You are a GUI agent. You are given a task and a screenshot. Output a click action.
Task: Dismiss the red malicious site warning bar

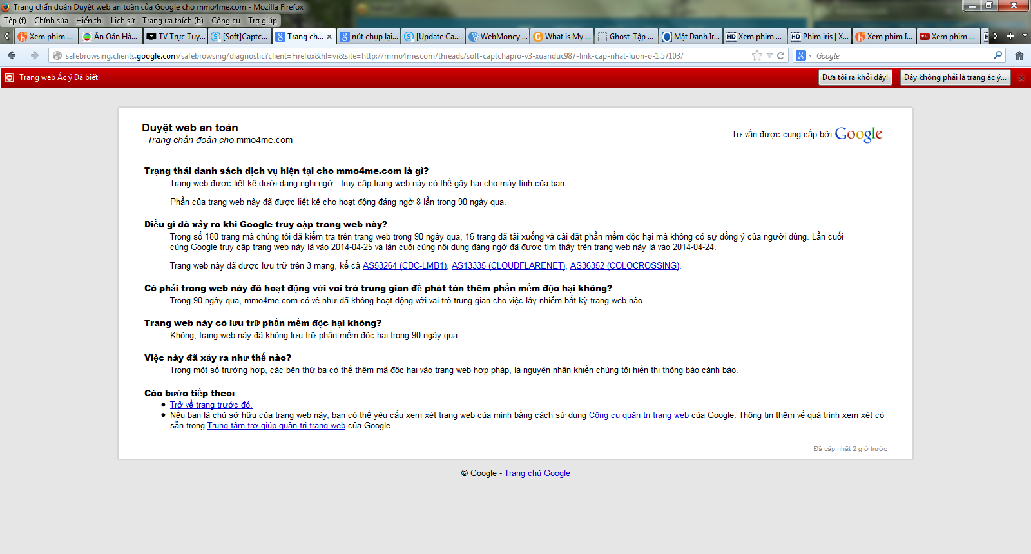(1021, 77)
